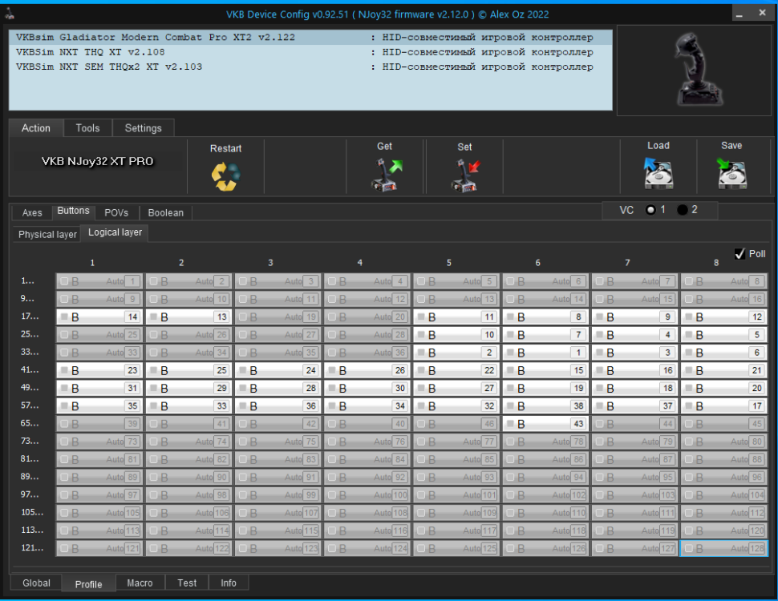Open the Physical layer tab

(x=48, y=234)
